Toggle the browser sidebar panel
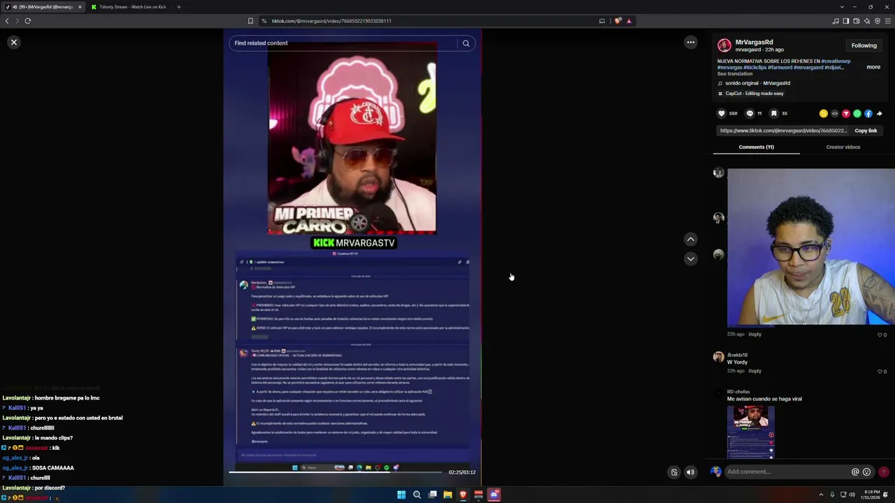Image resolution: width=895 pixels, height=503 pixels. [846, 21]
